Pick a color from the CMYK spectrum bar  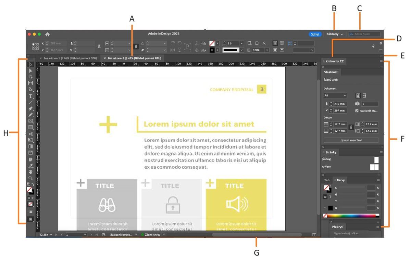[351, 216]
